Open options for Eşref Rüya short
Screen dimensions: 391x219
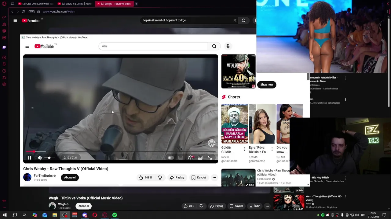point(272,149)
